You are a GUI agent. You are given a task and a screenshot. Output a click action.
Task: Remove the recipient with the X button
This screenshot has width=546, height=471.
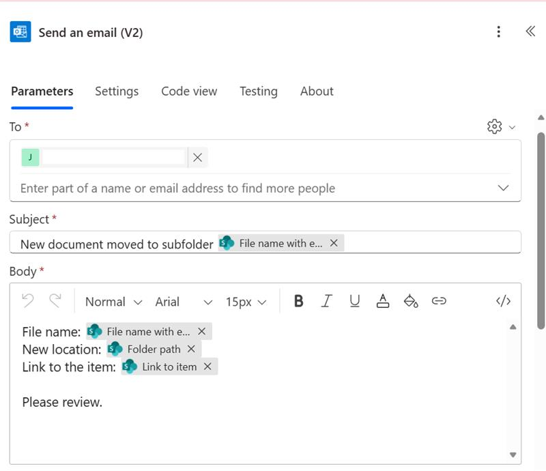pyautogui.click(x=197, y=158)
